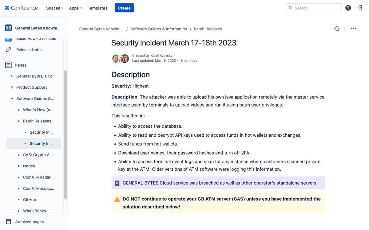Screen dimensions: 369x230
Task: Click the Log in arrow icon
Action: tap(359, 8)
